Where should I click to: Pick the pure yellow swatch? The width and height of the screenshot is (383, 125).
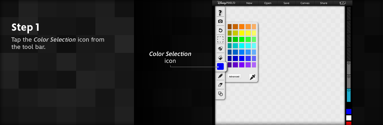tap(242, 33)
